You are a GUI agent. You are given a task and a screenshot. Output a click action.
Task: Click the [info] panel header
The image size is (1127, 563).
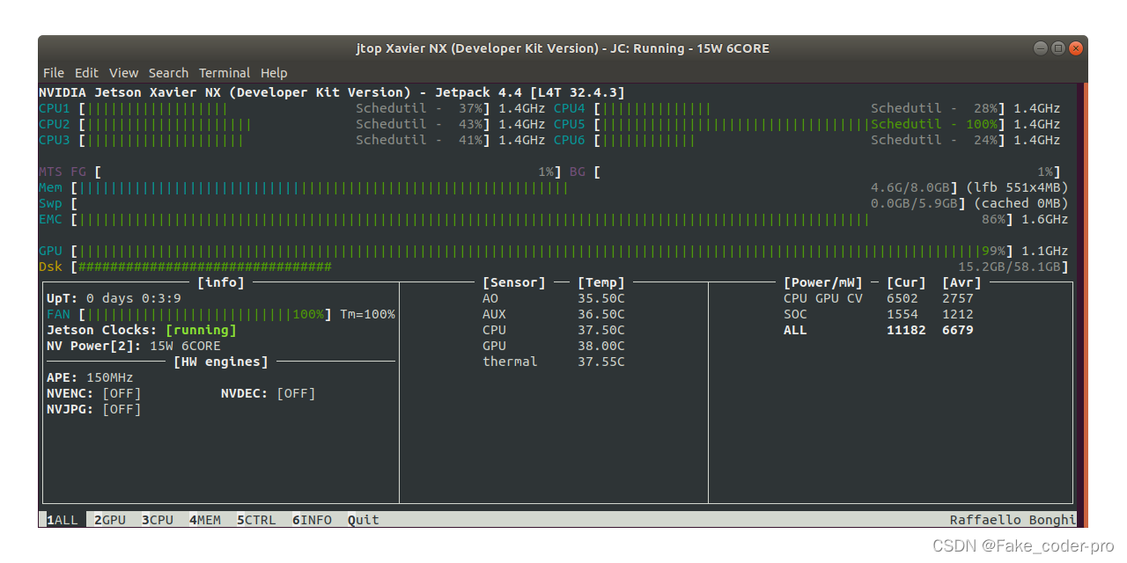pos(221,282)
